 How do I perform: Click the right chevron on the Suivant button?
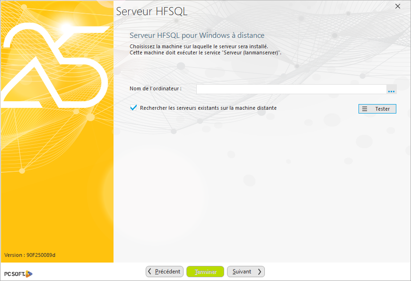259,272
